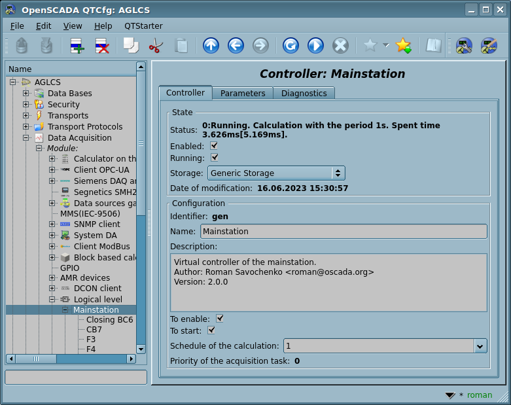Open the Edit menu

point(44,26)
